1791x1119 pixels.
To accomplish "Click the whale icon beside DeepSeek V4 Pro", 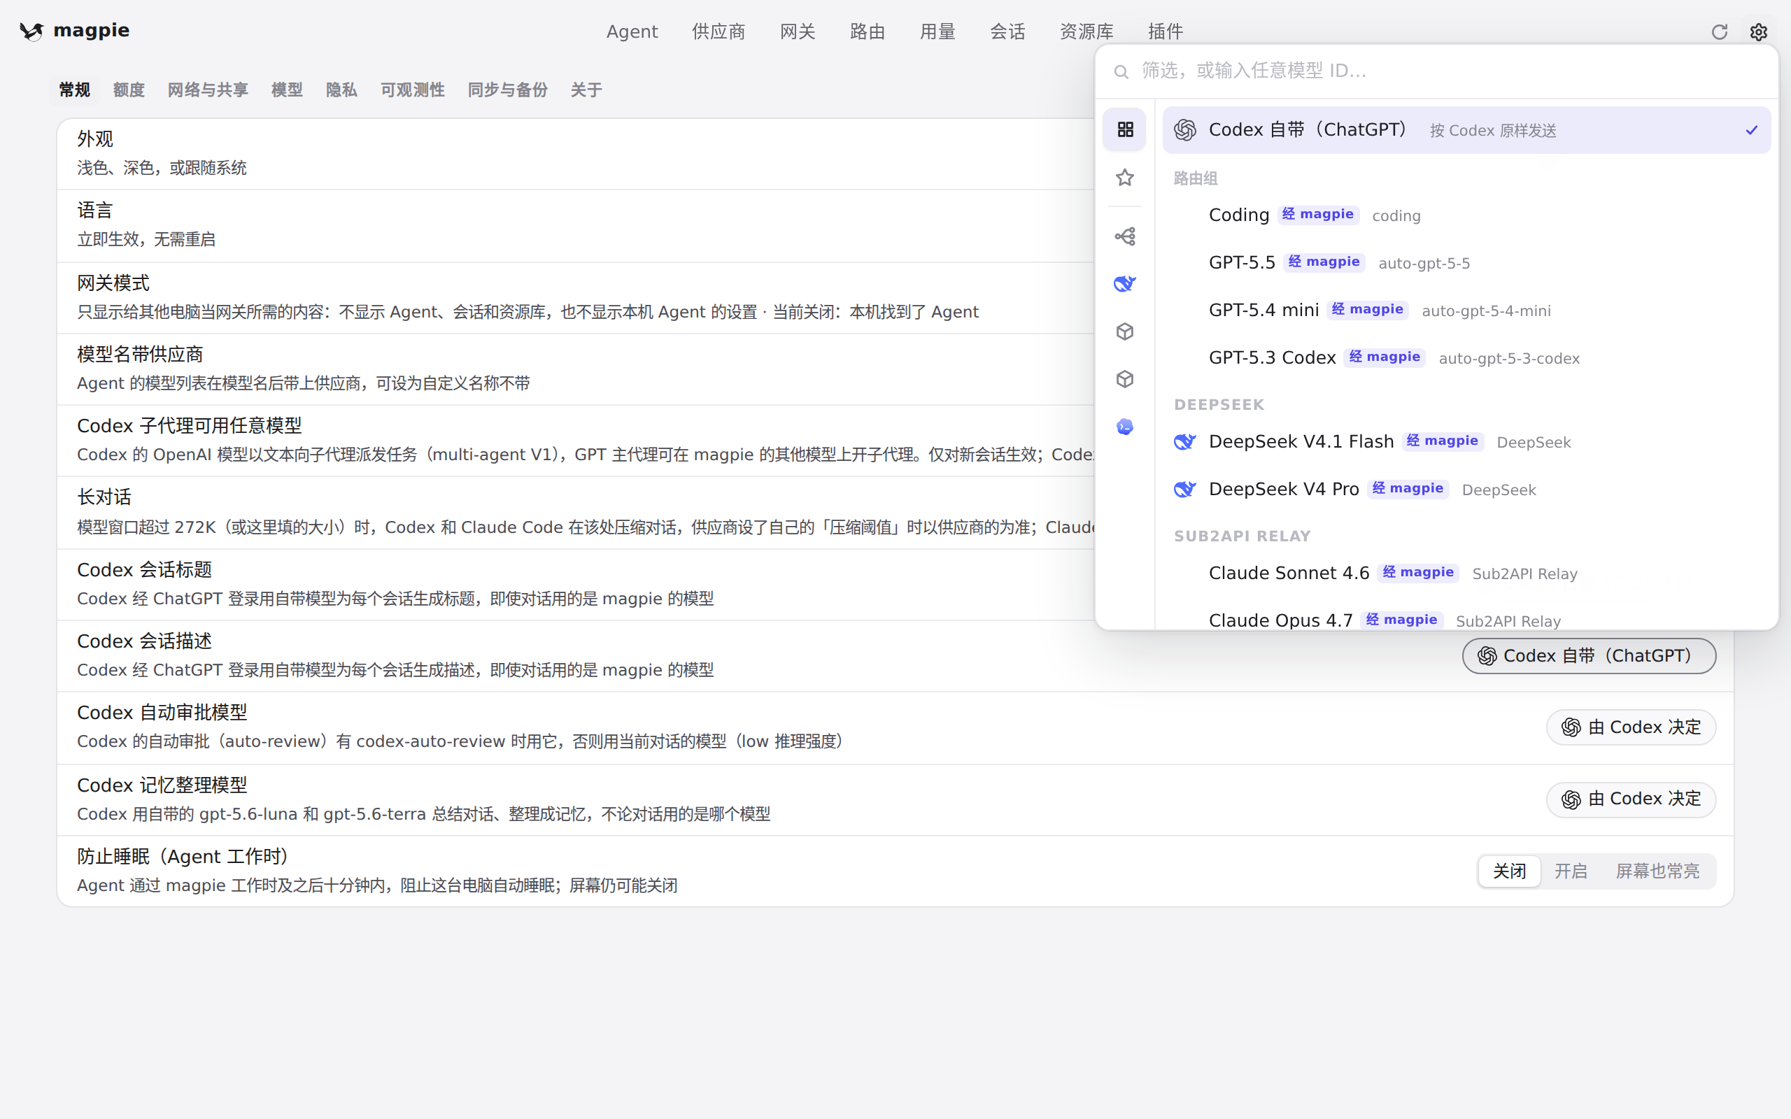I will tap(1185, 489).
